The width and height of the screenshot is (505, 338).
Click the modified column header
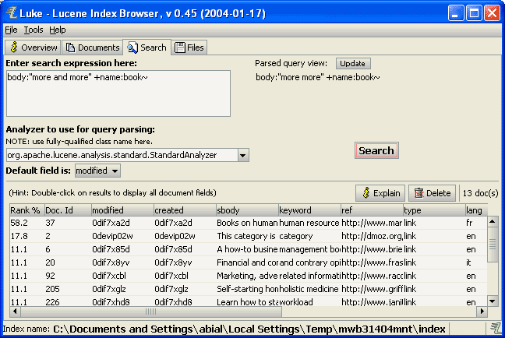122,210
